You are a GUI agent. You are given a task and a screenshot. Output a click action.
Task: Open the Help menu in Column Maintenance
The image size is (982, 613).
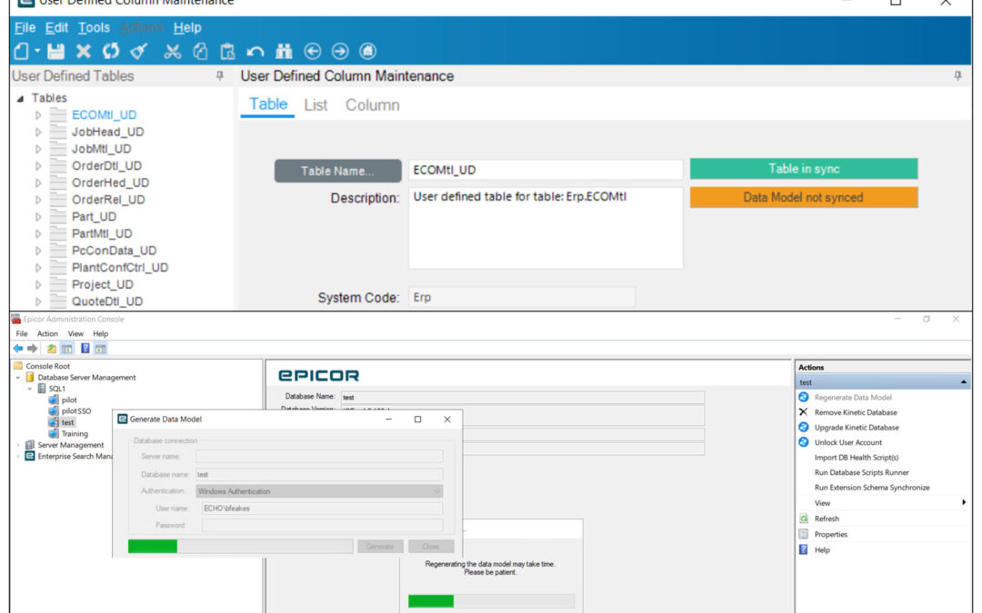187,27
